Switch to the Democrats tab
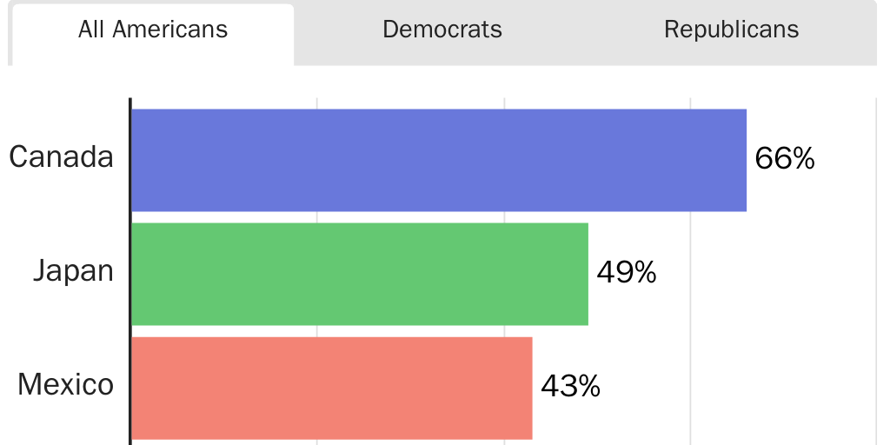890x445 pixels. point(442,30)
